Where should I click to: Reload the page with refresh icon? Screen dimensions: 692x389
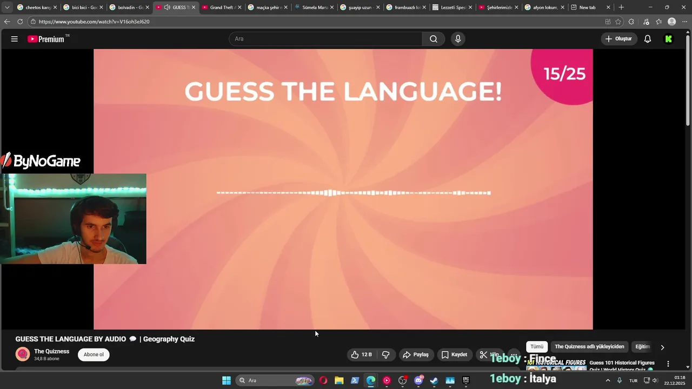20,22
